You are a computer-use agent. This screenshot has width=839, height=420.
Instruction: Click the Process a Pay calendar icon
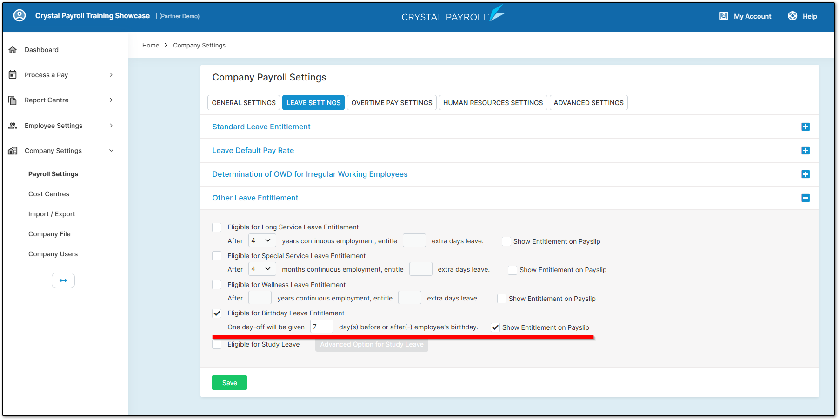click(13, 75)
